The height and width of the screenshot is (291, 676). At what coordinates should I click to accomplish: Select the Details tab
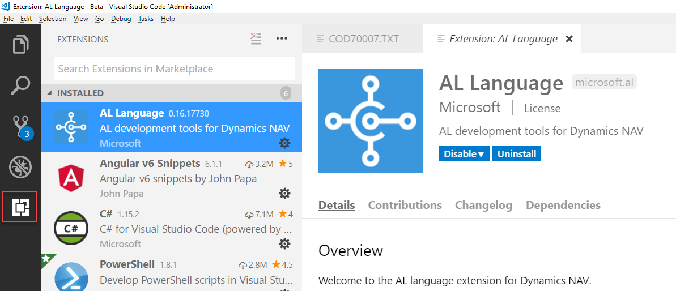[337, 205]
